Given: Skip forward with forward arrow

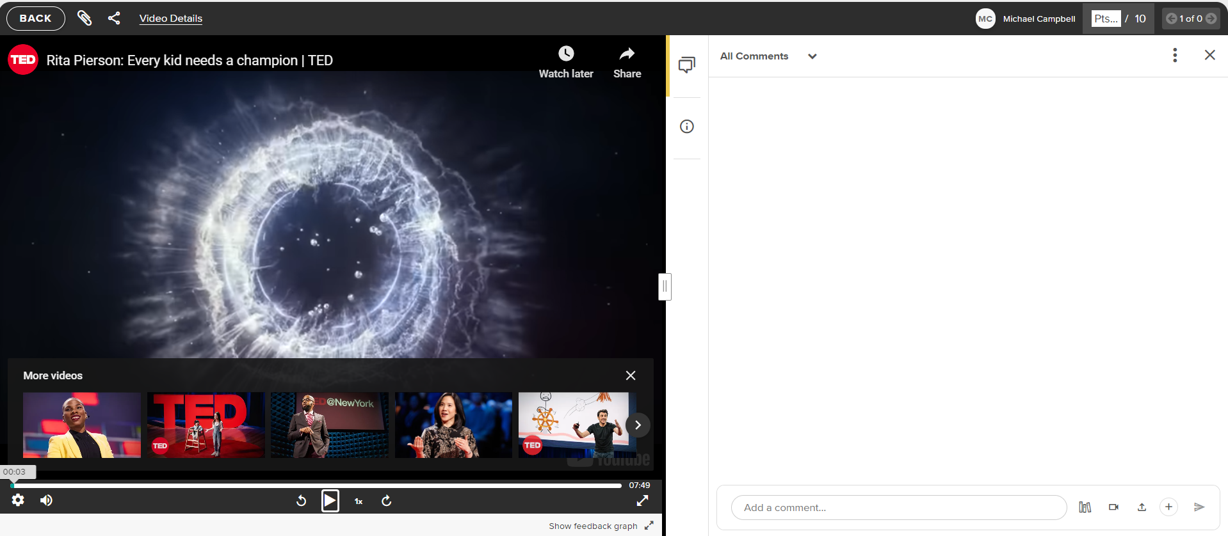Looking at the screenshot, I should pos(387,501).
